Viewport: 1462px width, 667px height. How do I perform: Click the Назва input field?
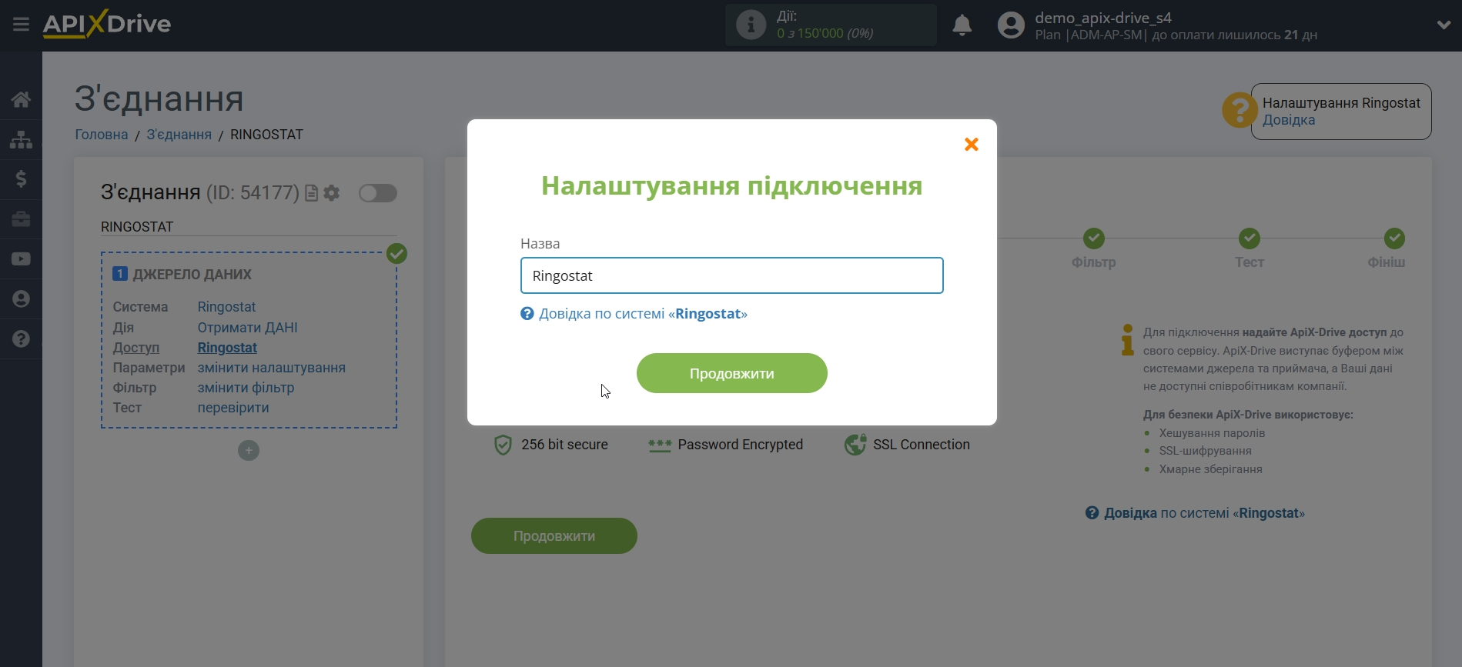coord(731,275)
